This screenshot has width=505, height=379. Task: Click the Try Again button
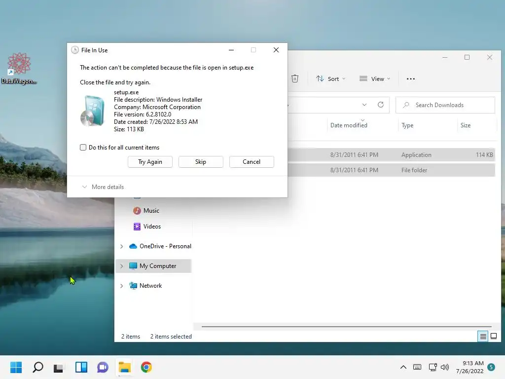point(150,162)
